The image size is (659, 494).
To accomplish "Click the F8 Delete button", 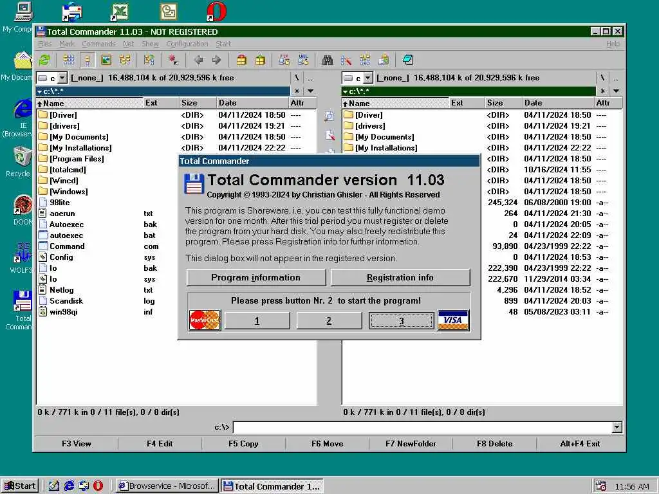I will point(494,444).
